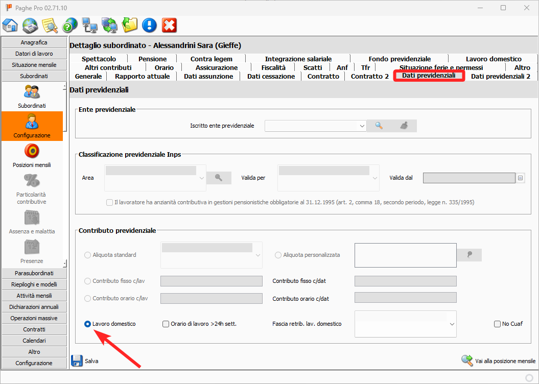Click Vai alla posizione mensile
This screenshot has height=384, width=539.
click(x=498, y=361)
